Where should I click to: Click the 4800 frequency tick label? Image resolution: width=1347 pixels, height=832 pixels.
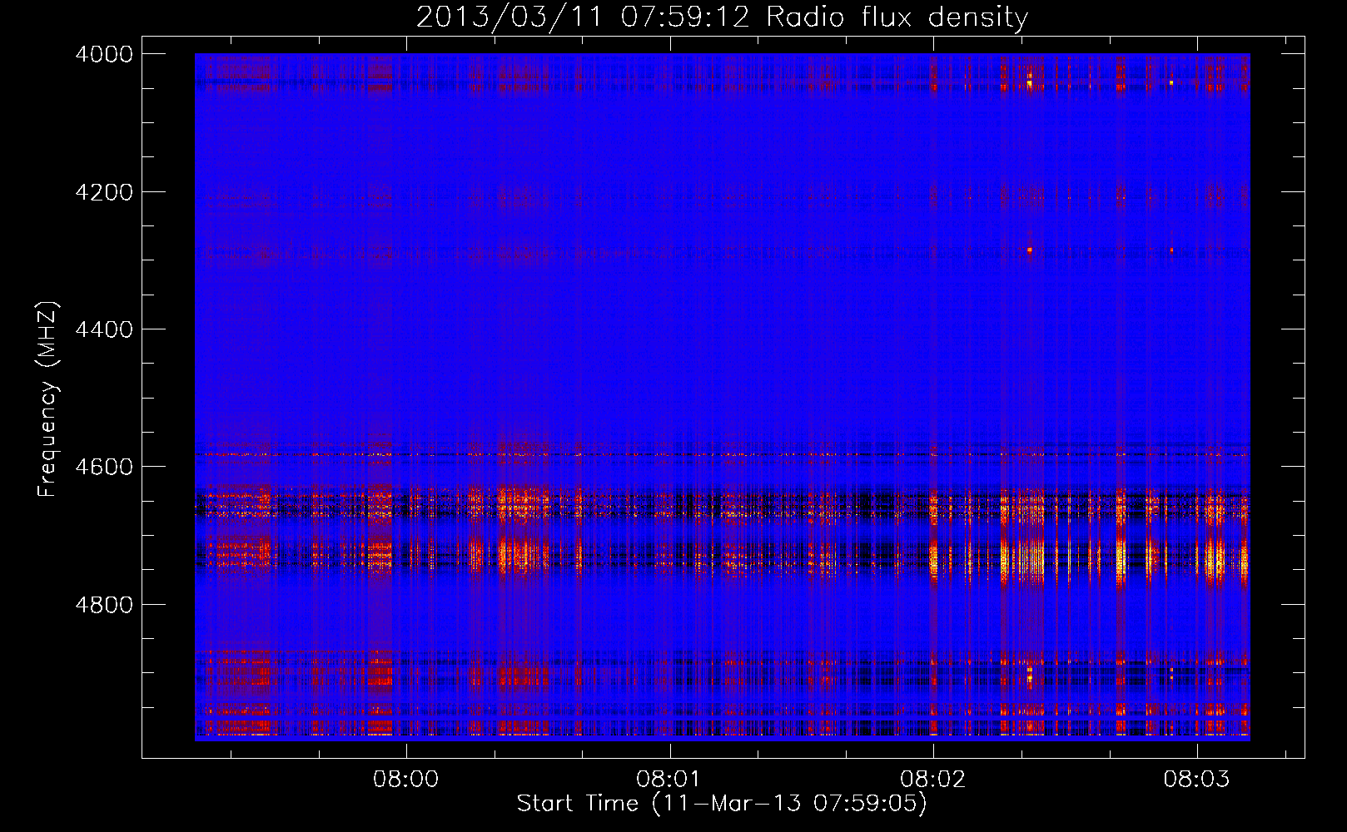coord(103,605)
